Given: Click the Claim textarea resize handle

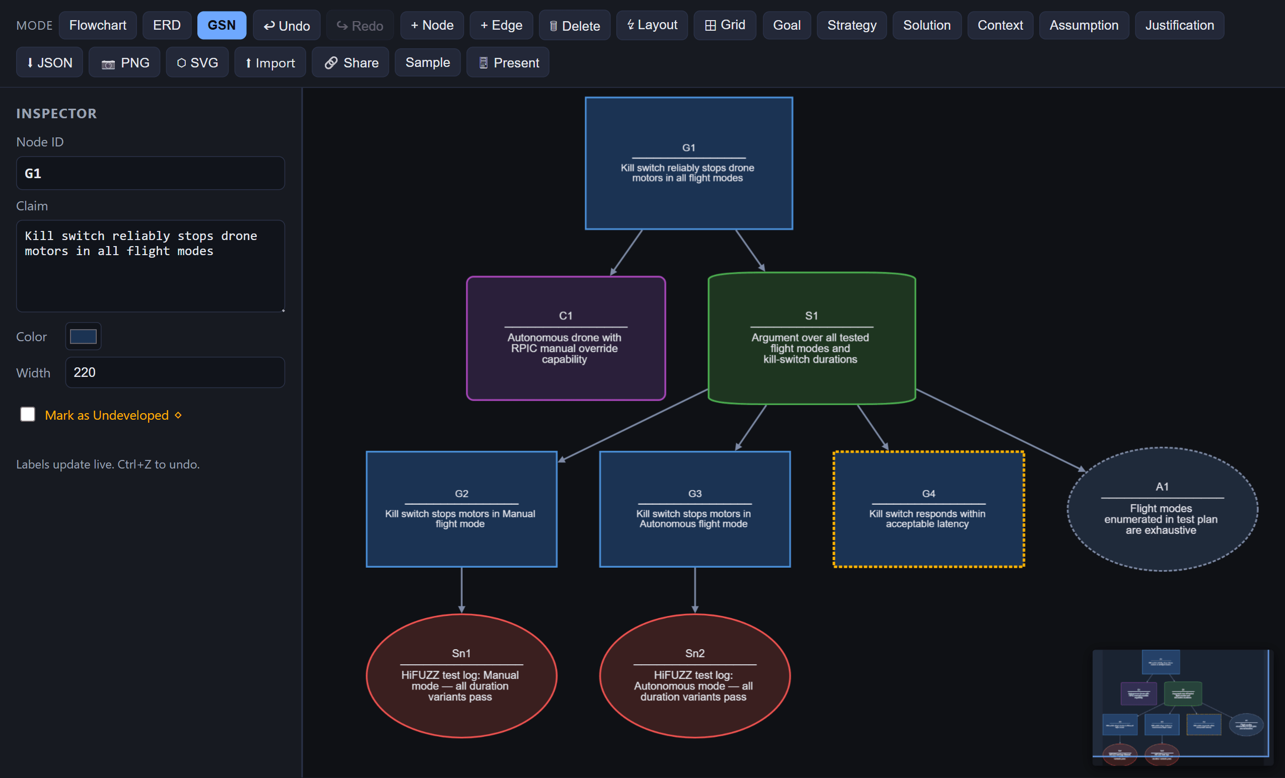Looking at the screenshot, I should click(282, 310).
